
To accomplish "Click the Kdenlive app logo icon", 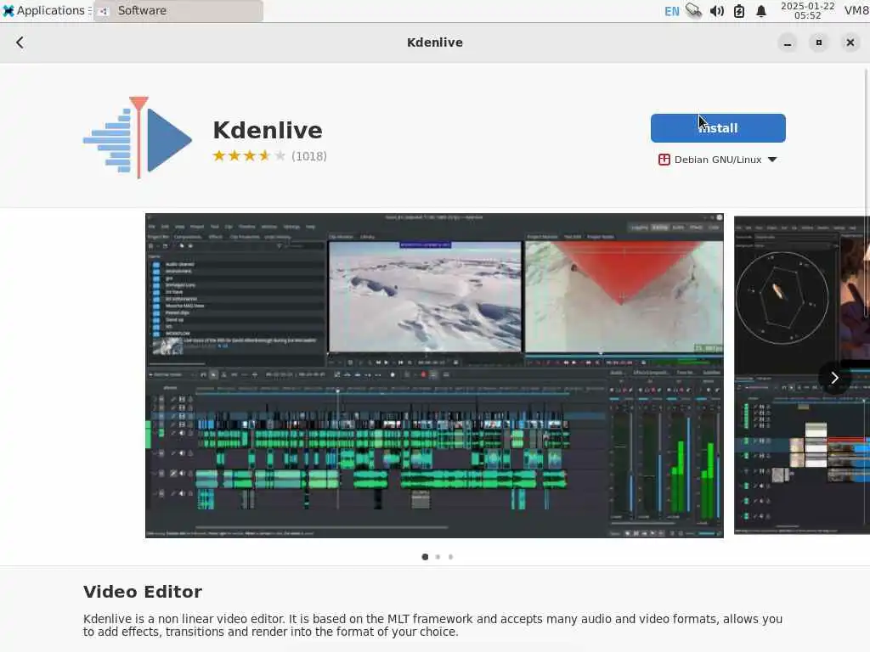I will pos(138,138).
